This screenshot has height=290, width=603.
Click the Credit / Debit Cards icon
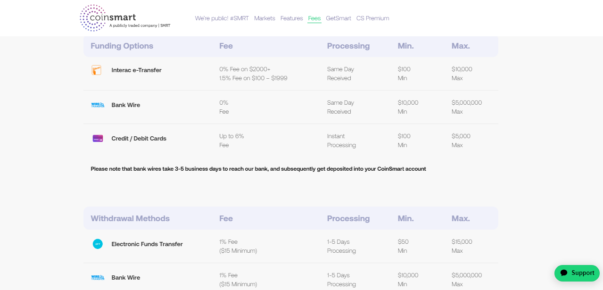tap(98, 139)
